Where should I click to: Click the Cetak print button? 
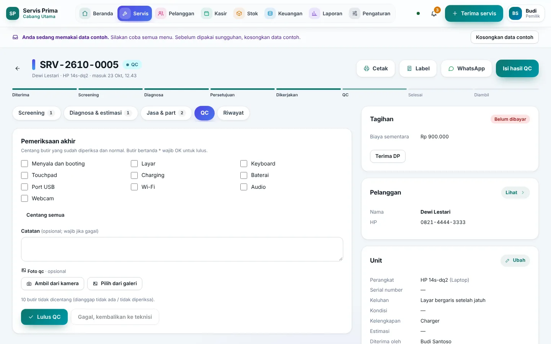(x=376, y=68)
